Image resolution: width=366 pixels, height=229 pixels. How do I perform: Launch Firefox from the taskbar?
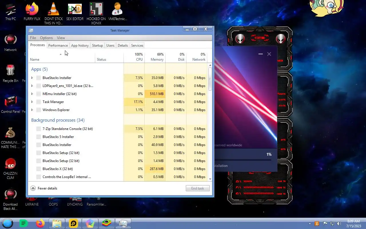tap(40, 223)
